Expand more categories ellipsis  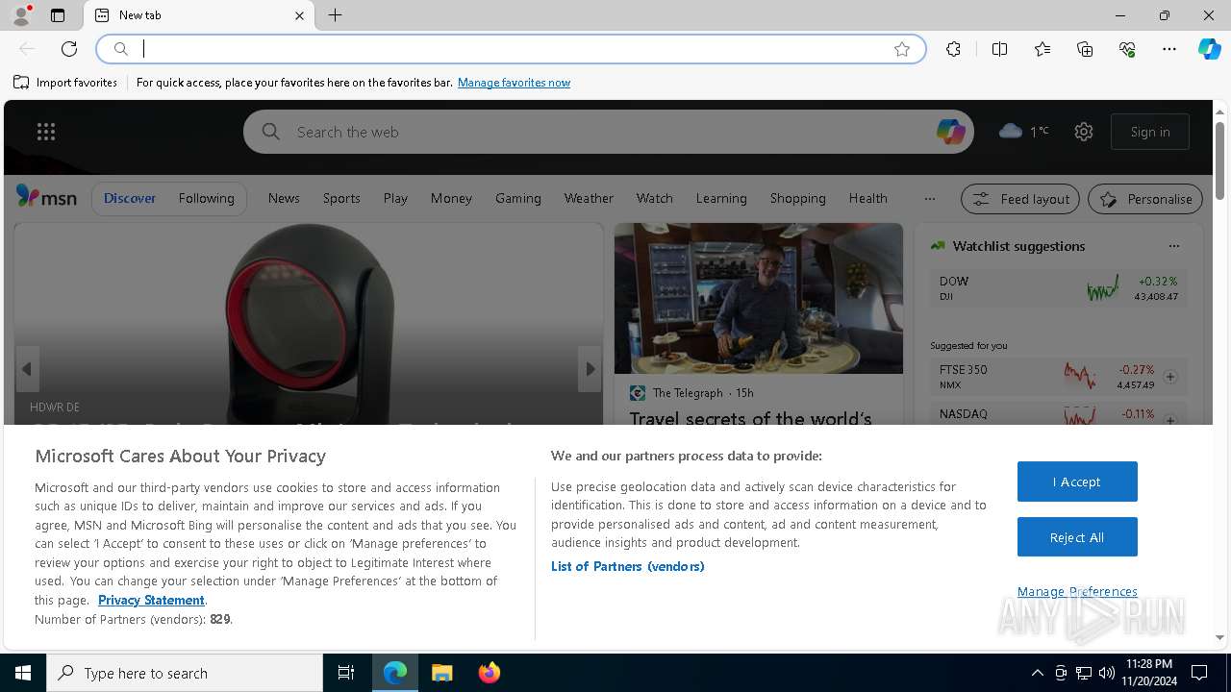click(929, 199)
